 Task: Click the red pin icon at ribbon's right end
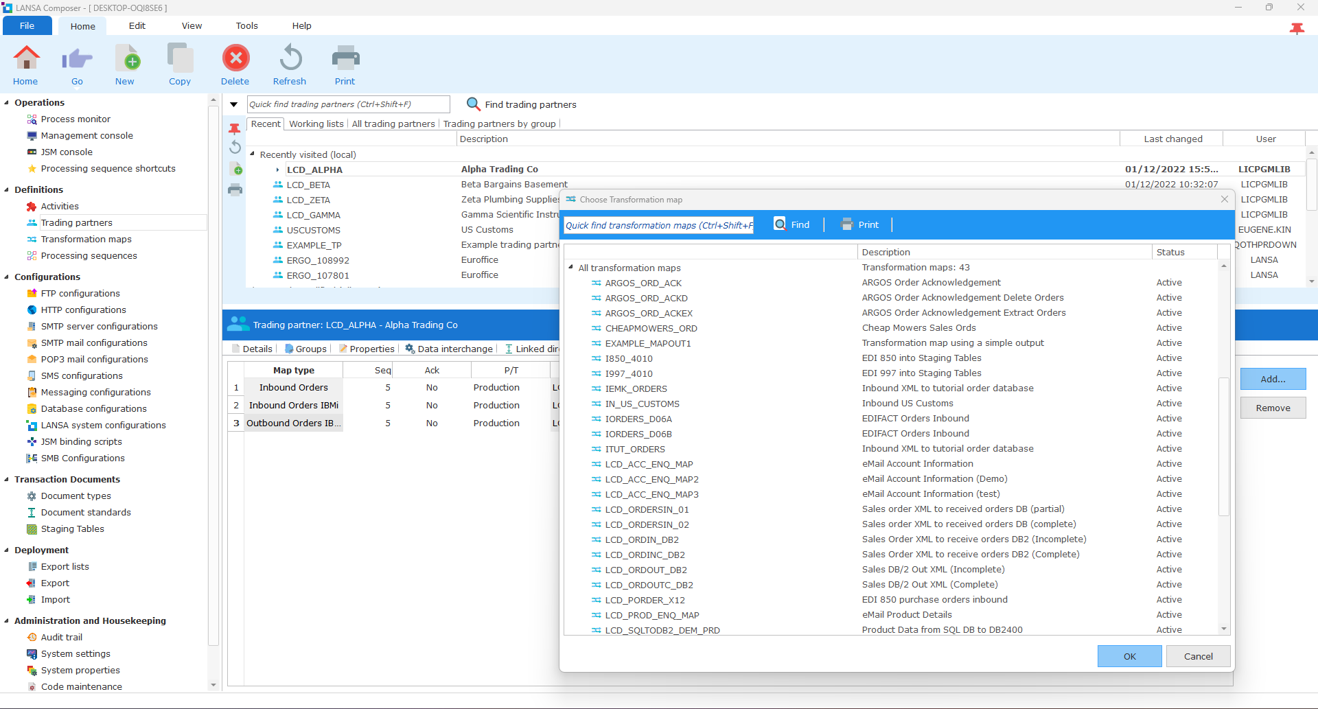(1297, 28)
